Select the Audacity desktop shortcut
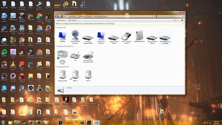 coord(22,53)
